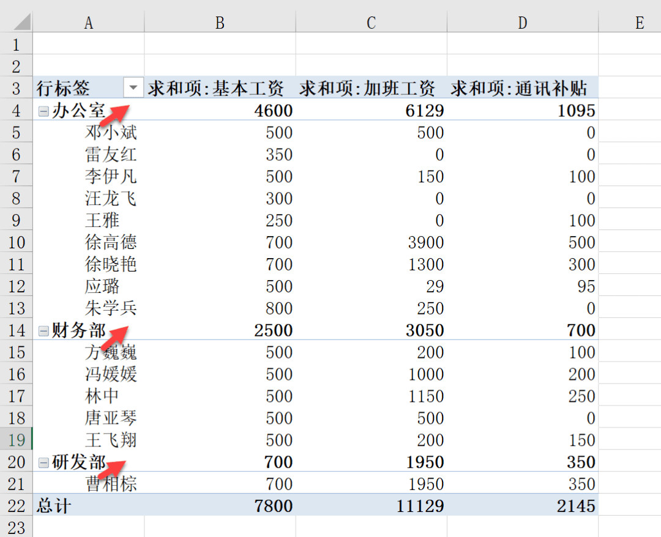The image size is (661, 537).
Task: Click the 财务部 group label
Action: click(x=78, y=331)
